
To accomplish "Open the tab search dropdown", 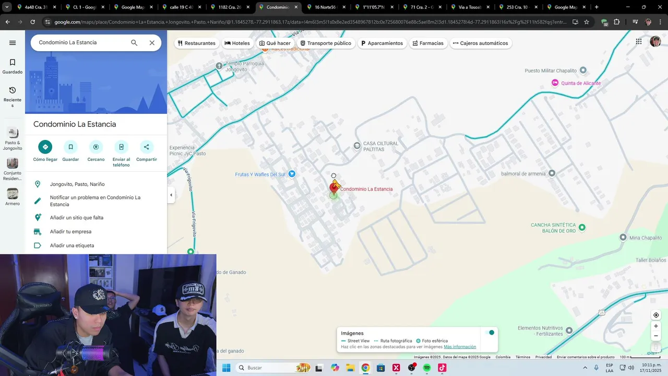I will tap(7, 7).
